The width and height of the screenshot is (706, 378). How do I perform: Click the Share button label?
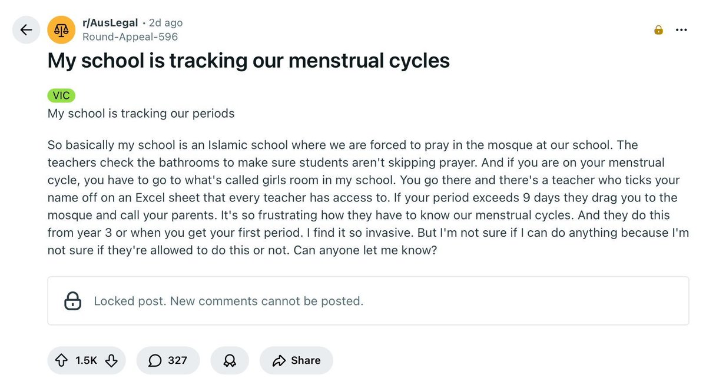tap(306, 360)
